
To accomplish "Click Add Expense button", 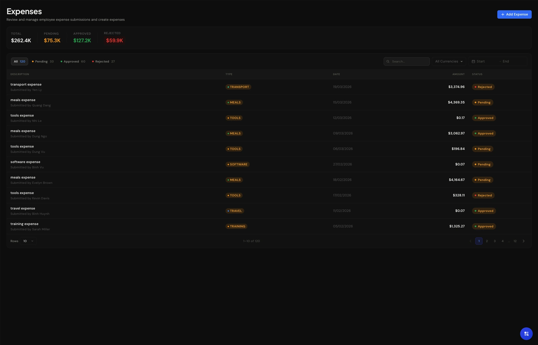I will click(514, 14).
